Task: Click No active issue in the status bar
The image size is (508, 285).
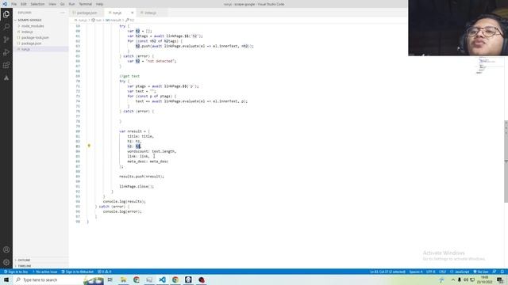Action: pos(45,272)
